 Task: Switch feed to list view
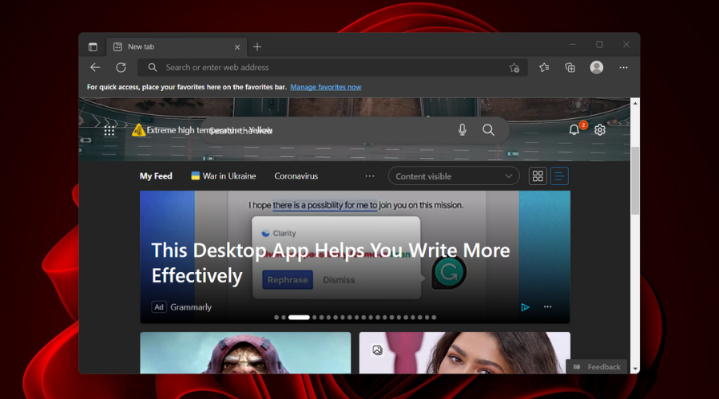coord(559,176)
